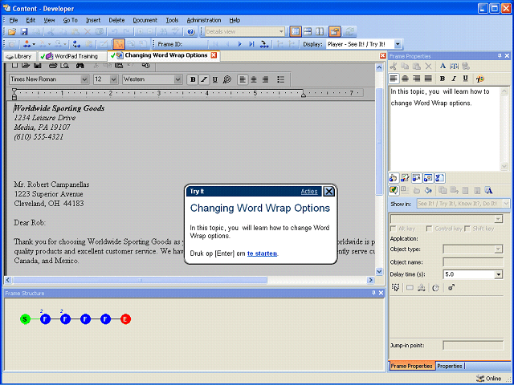Apply underline in Frame Properties panel

tap(465, 79)
